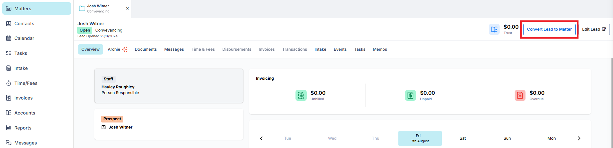Viewport: 613px width, 148px height.
Task: Open Reports chart icon in sidebar
Action: click(9, 128)
